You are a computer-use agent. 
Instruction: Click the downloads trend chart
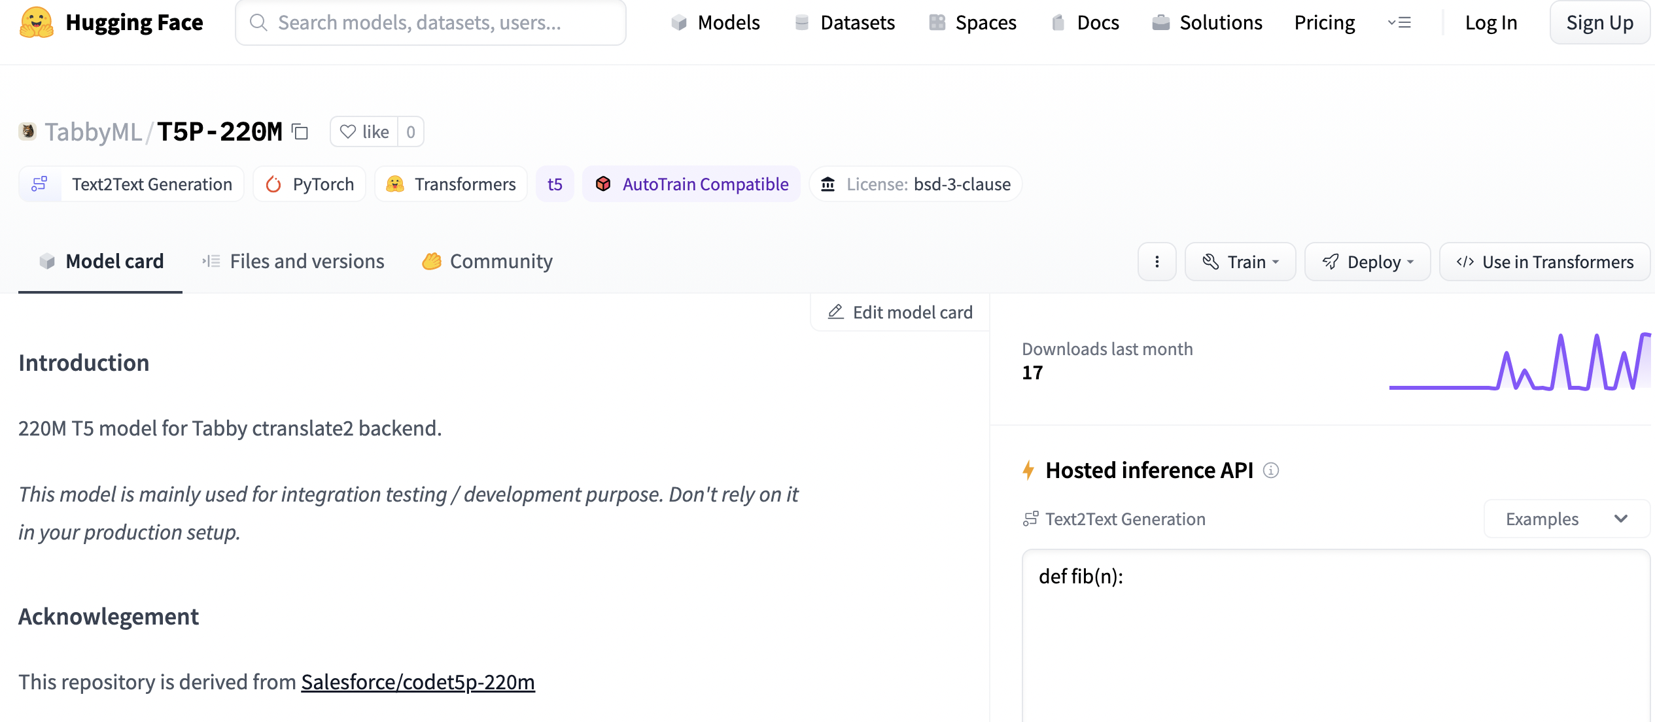(x=1519, y=363)
